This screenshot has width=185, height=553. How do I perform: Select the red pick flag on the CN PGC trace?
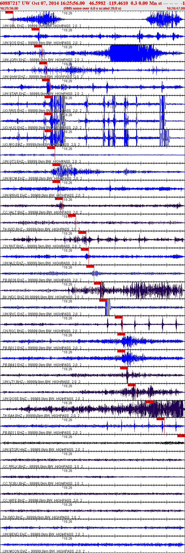119,317
